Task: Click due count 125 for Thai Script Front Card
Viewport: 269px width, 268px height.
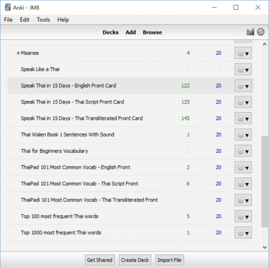Action: pyautogui.click(x=185, y=102)
